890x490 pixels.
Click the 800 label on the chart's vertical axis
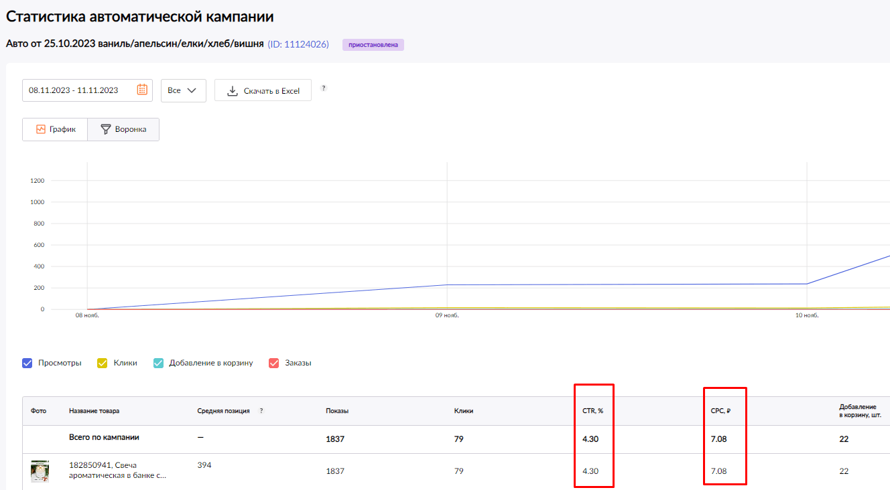[x=39, y=224]
